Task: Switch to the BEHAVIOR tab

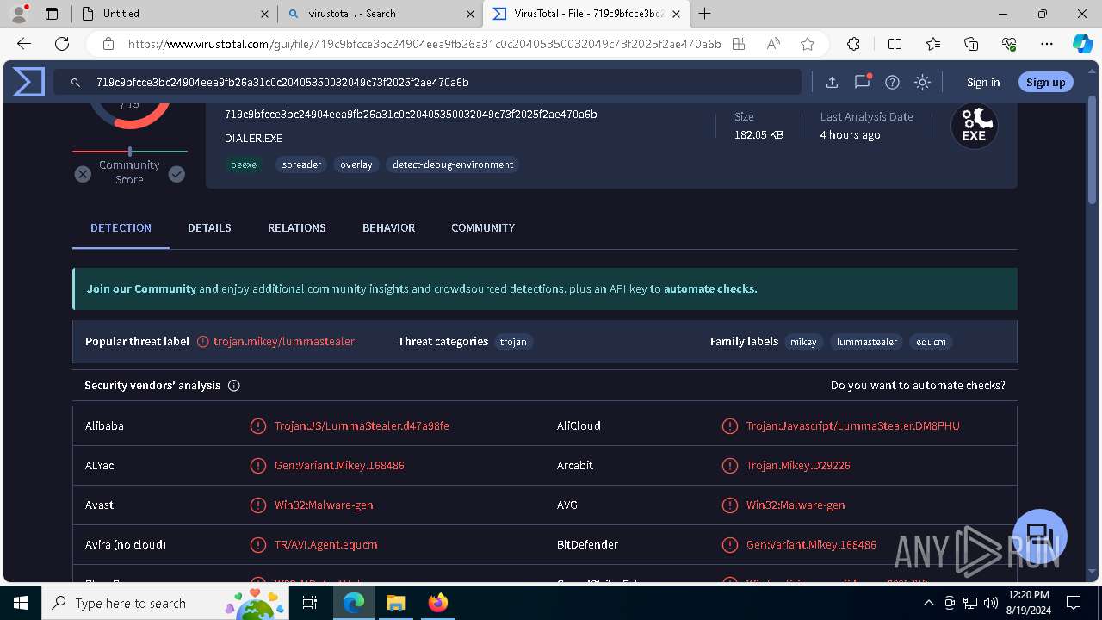Action: point(388,228)
